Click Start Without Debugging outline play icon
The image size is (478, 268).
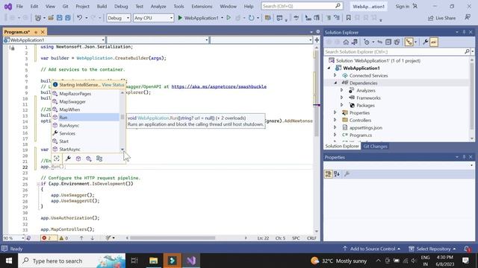pos(229,18)
